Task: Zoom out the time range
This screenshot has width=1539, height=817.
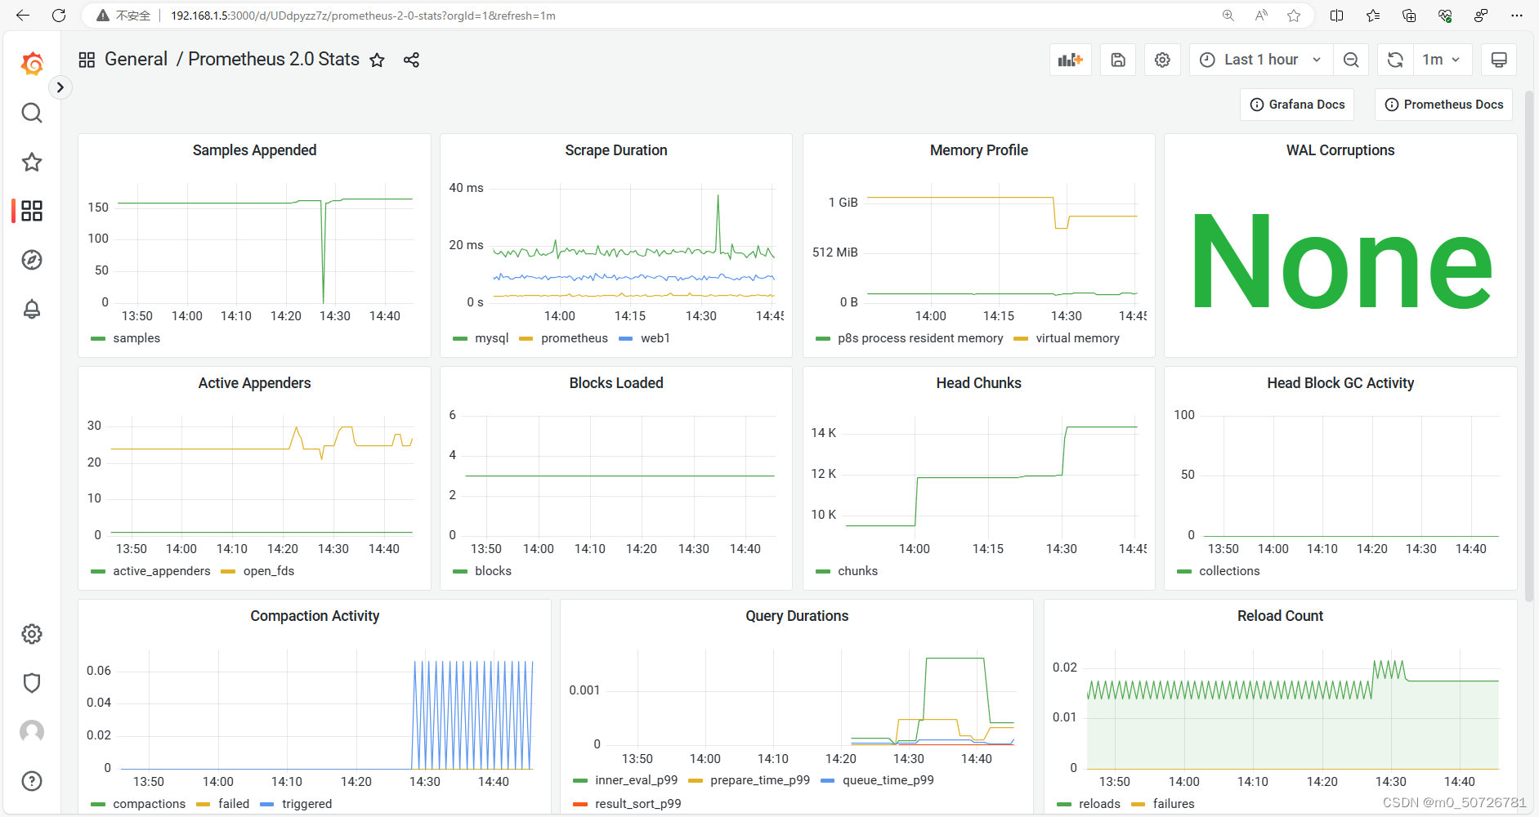Action: (1351, 60)
